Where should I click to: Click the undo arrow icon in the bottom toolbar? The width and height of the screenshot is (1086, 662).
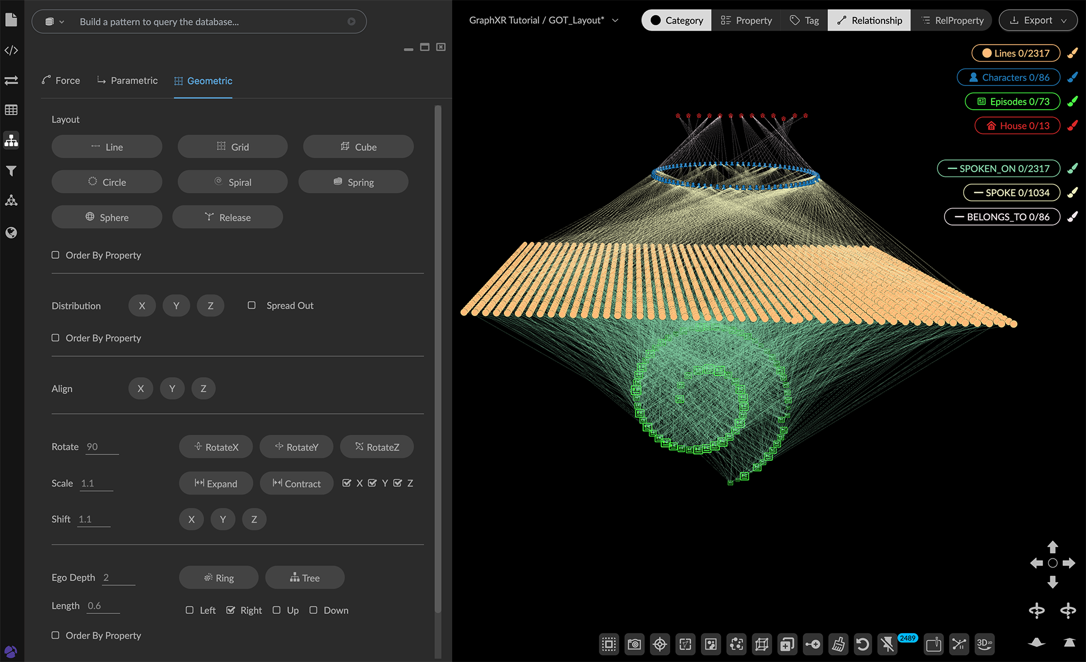click(x=863, y=644)
